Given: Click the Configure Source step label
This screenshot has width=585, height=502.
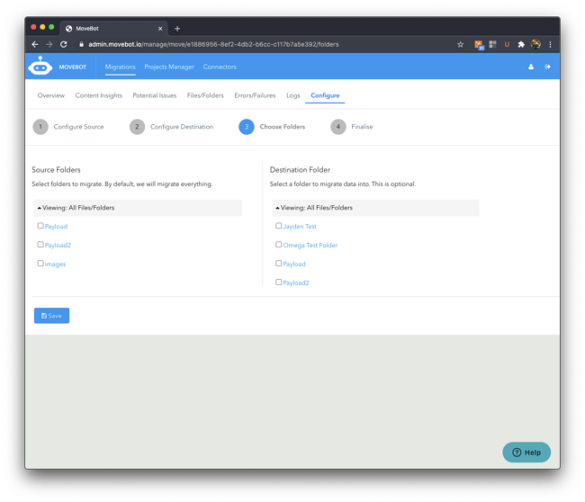Looking at the screenshot, I should pyautogui.click(x=78, y=127).
